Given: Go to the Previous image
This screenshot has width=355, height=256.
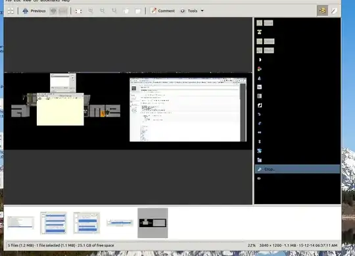Looking at the screenshot, I should click(x=34, y=11).
